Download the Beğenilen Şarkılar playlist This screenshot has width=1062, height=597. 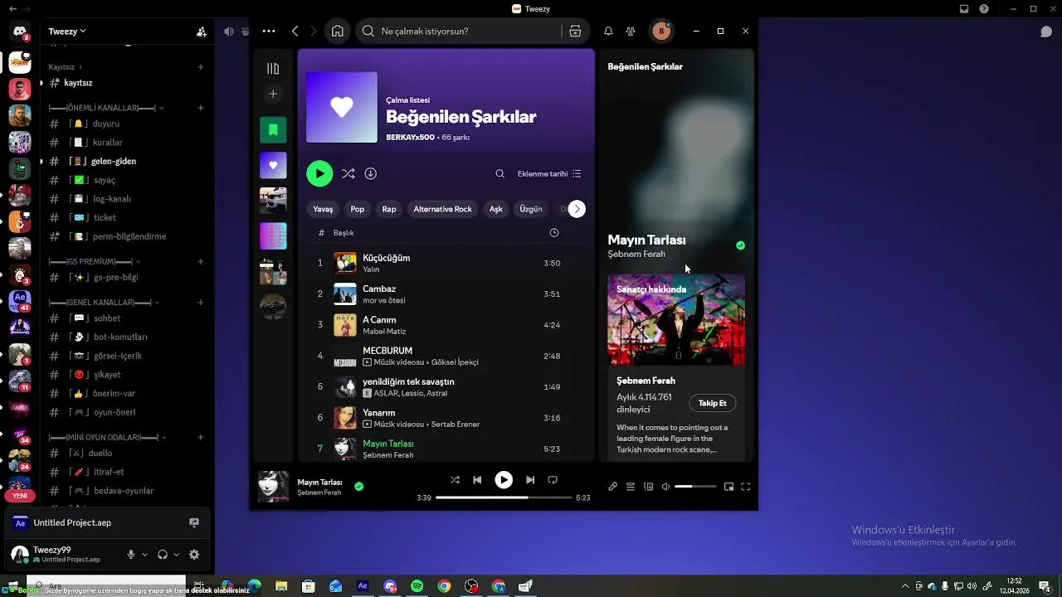(371, 174)
